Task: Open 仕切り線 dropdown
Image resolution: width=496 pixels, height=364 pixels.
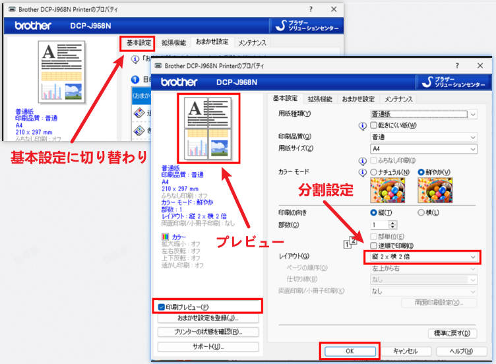Action: [423, 280]
